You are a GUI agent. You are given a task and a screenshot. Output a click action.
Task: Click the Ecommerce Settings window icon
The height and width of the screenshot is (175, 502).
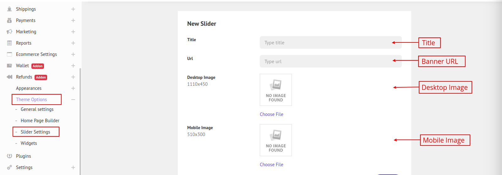click(x=9, y=54)
